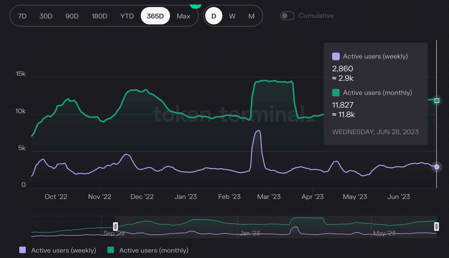Switch to weekly granularity W
Image resolution: width=449 pixels, height=258 pixels.
click(232, 16)
